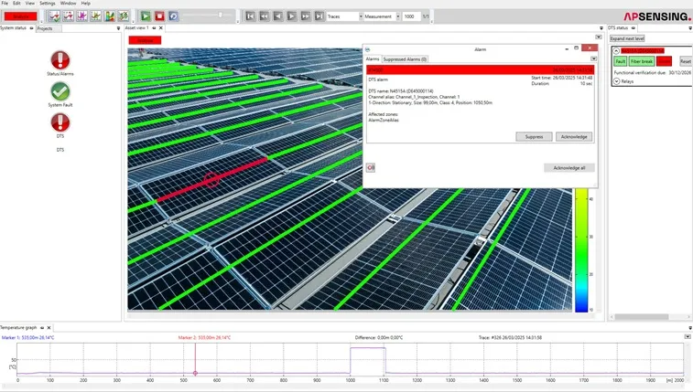The width and height of the screenshot is (693, 392).
Task: Click the Suppress button
Action: point(533,137)
